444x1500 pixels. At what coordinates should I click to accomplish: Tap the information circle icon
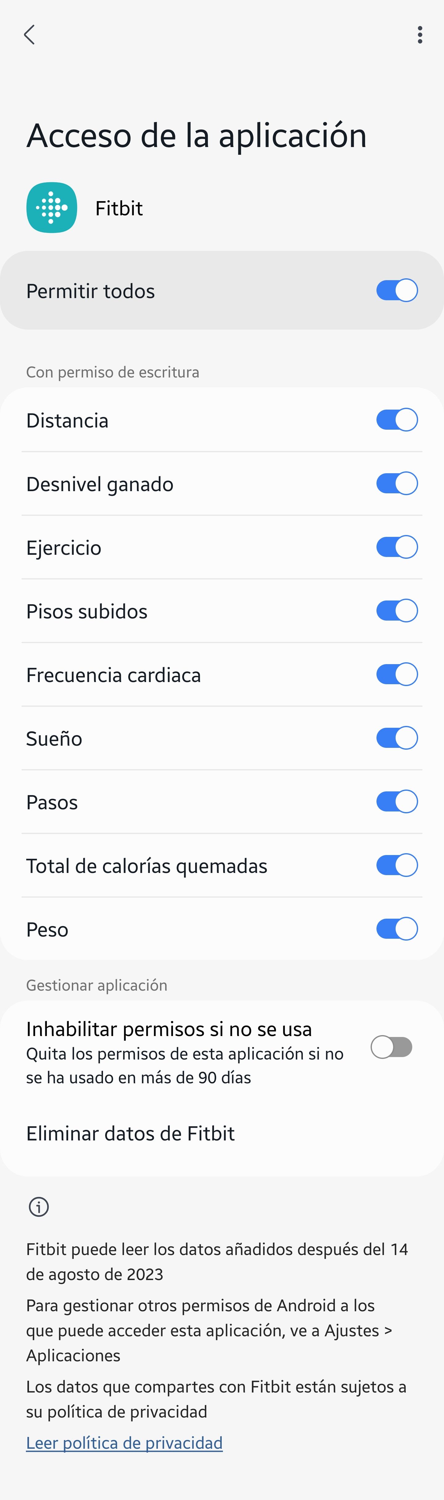tap(39, 1207)
